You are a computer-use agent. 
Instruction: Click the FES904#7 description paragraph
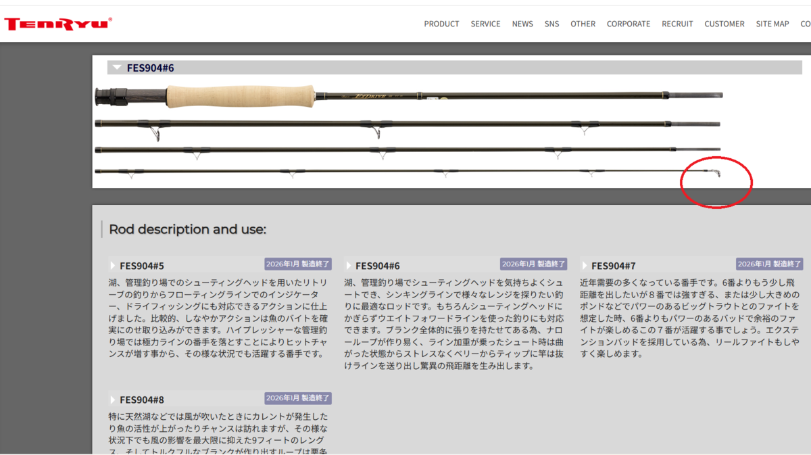pyautogui.click(x=691, y=318)
